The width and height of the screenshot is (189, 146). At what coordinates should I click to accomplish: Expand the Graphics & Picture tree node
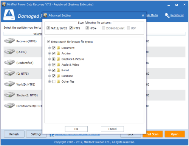(50, 59)
